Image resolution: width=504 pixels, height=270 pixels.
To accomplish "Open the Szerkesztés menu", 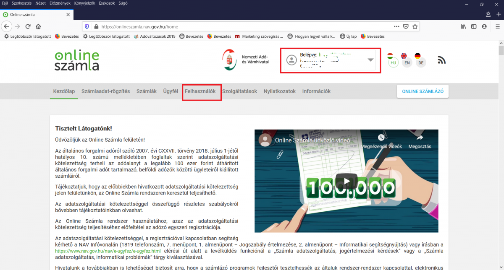I will (21, 3).
